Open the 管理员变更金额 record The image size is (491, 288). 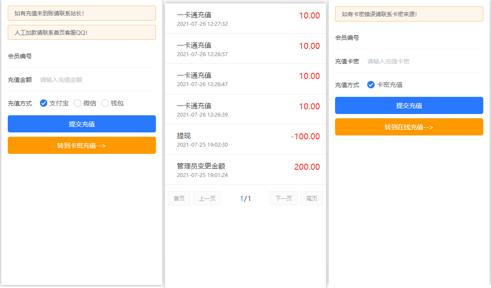[245, 169]
